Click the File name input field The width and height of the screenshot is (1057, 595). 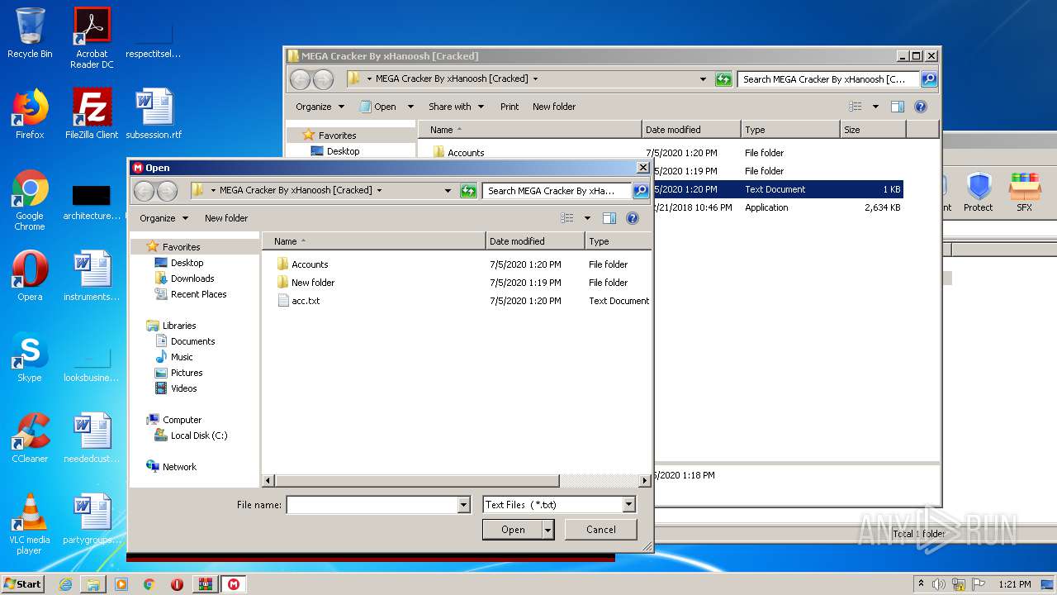(372, 505)
